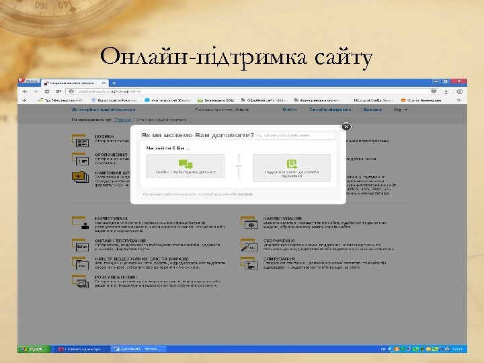Open the 'Про Міністерство' bookmark
The width and height of the screenshot is (484, 363).
coord(61,100)
